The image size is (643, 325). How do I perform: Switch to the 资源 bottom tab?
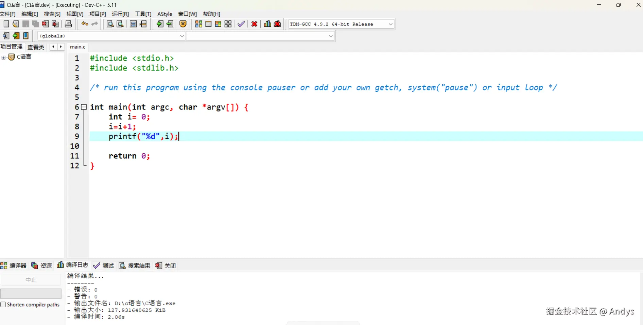[41, 266]
